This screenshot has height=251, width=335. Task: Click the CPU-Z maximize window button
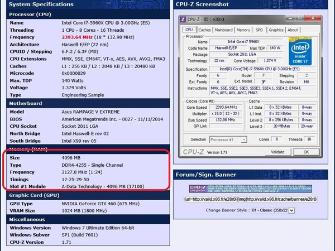point(300,18)
